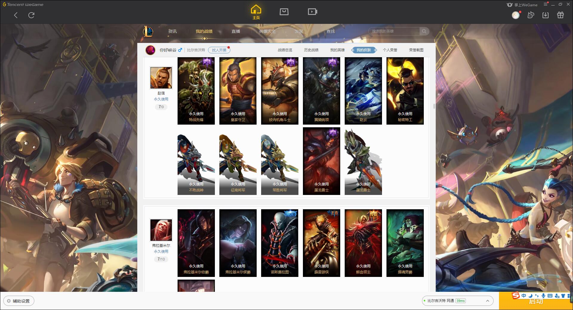Open the 个人荣誉 sub-tab
573x310 pixels.
coord(390,50)
